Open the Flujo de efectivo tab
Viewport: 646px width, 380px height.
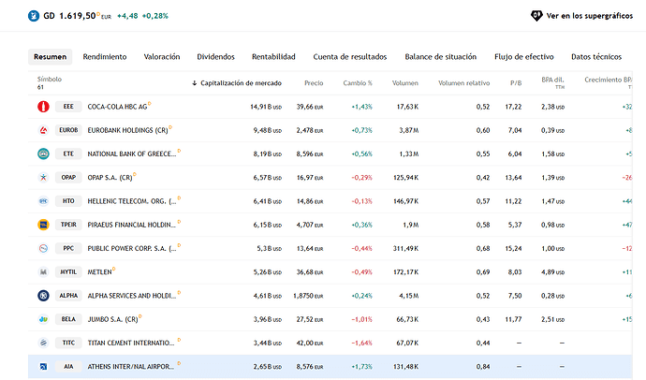[523, 57]
